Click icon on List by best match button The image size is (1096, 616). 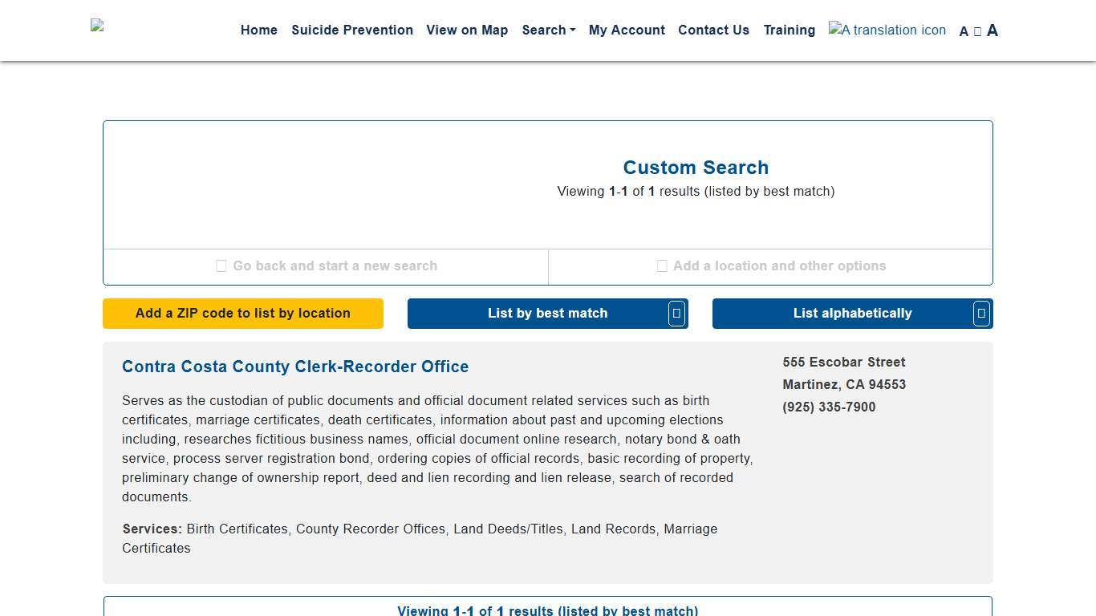676,314
